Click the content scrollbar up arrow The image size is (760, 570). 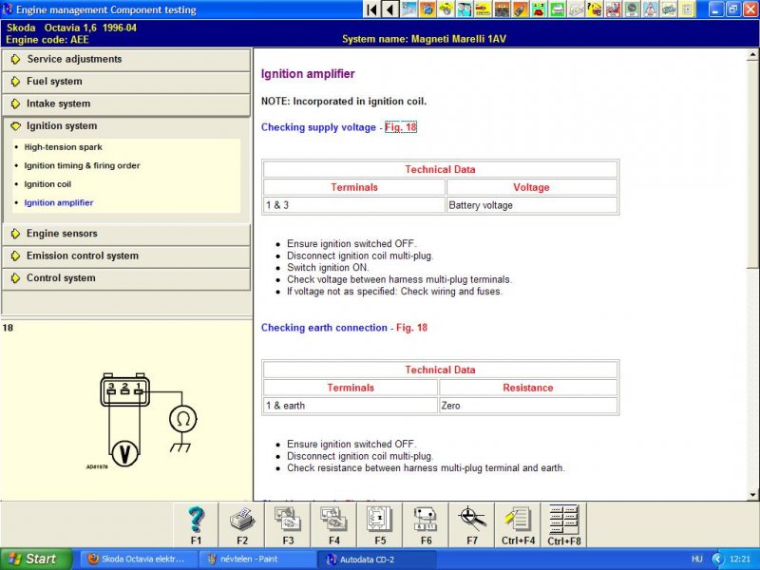(752, 55)
